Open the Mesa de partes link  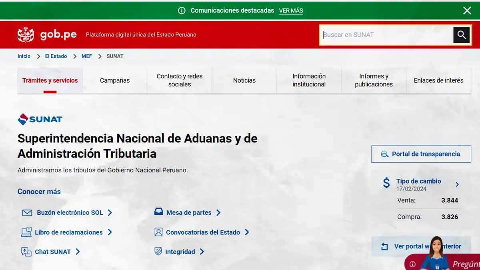coord(189,213)
